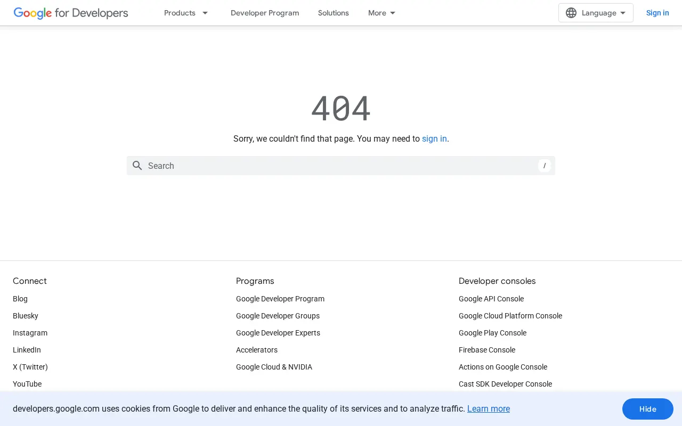682x426 pixels.
Task: Hide the cookie notice banner
Action: coord(648,409)
